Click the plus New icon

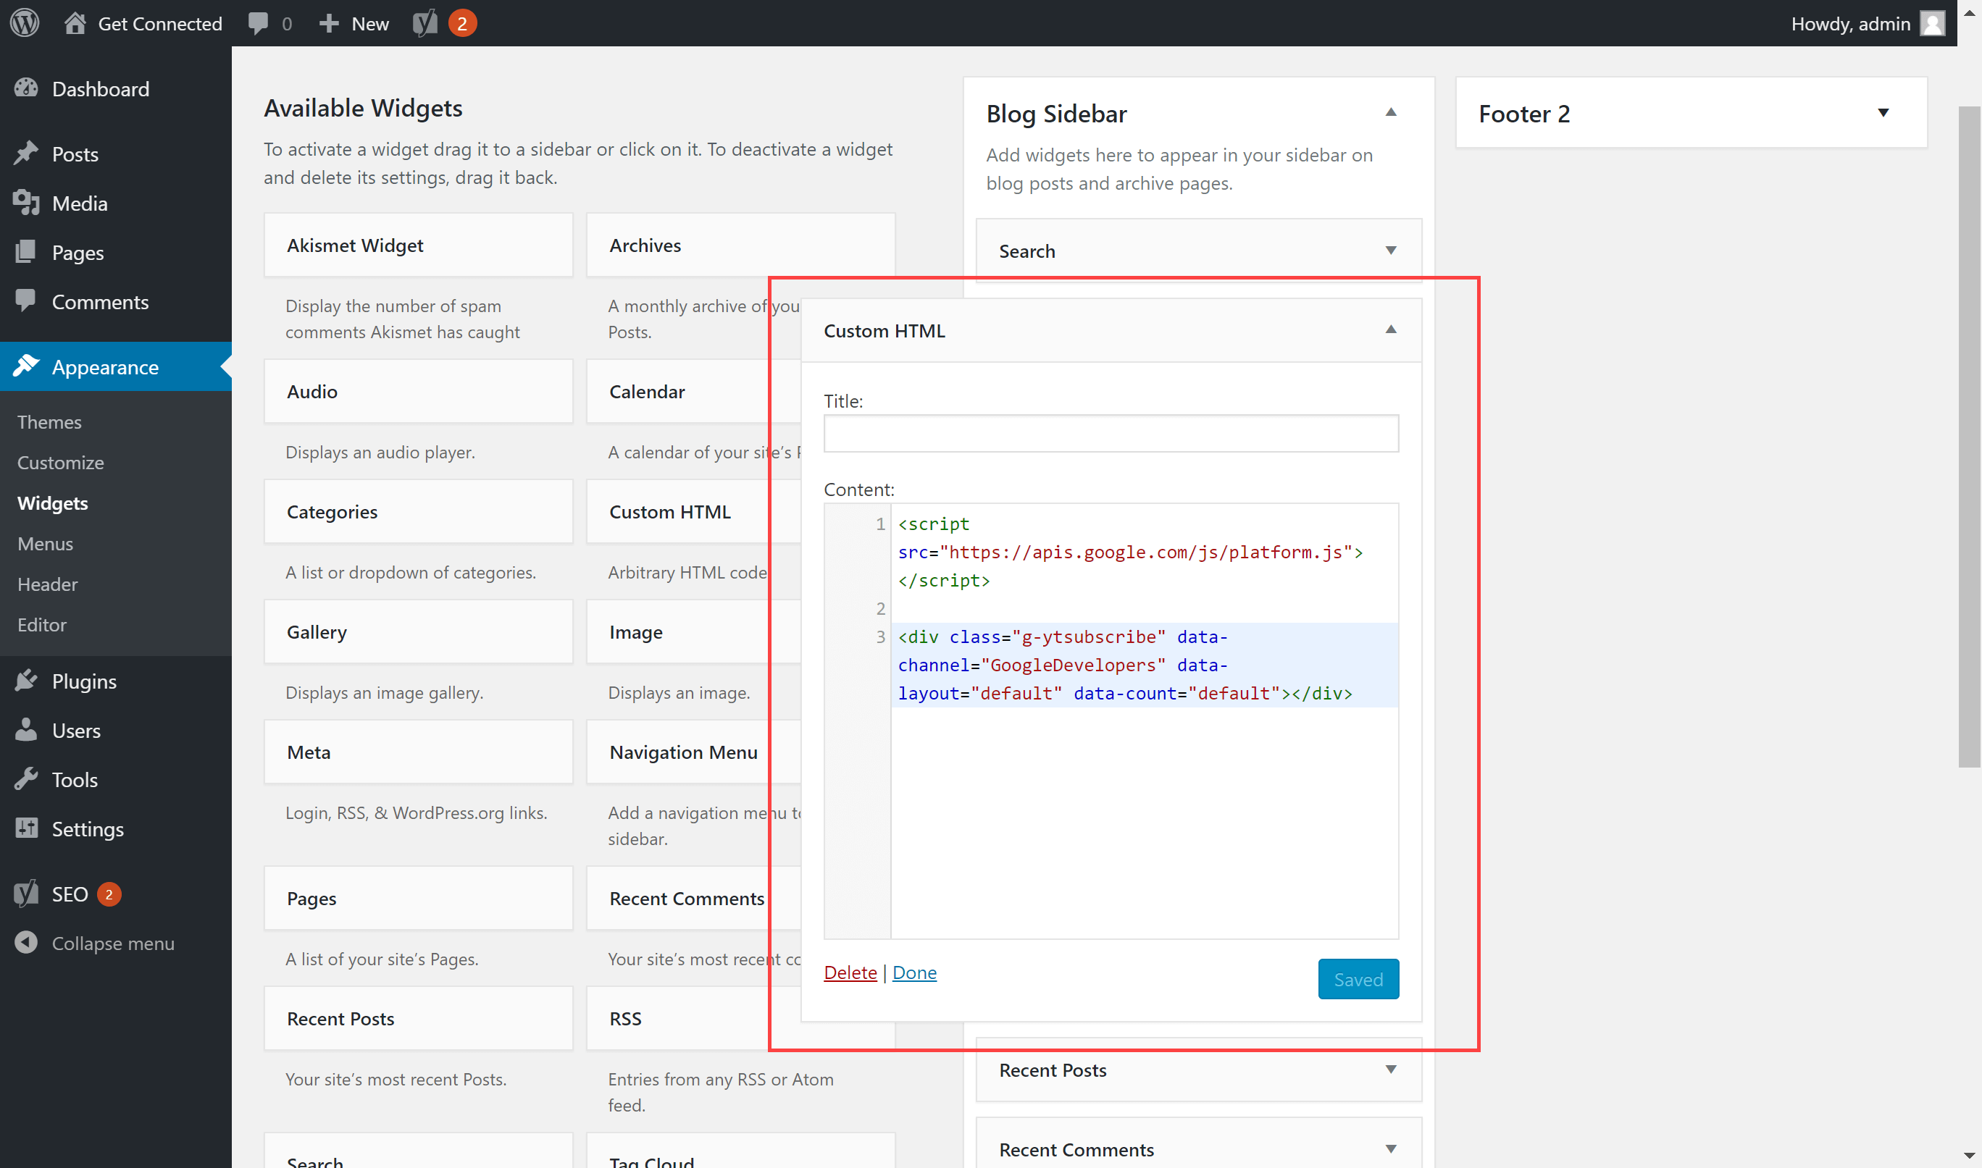coord(329,24)
